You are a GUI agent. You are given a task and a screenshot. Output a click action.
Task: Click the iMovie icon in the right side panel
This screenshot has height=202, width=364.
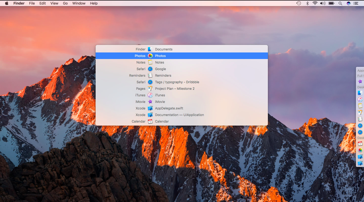(x=360, y=81)
